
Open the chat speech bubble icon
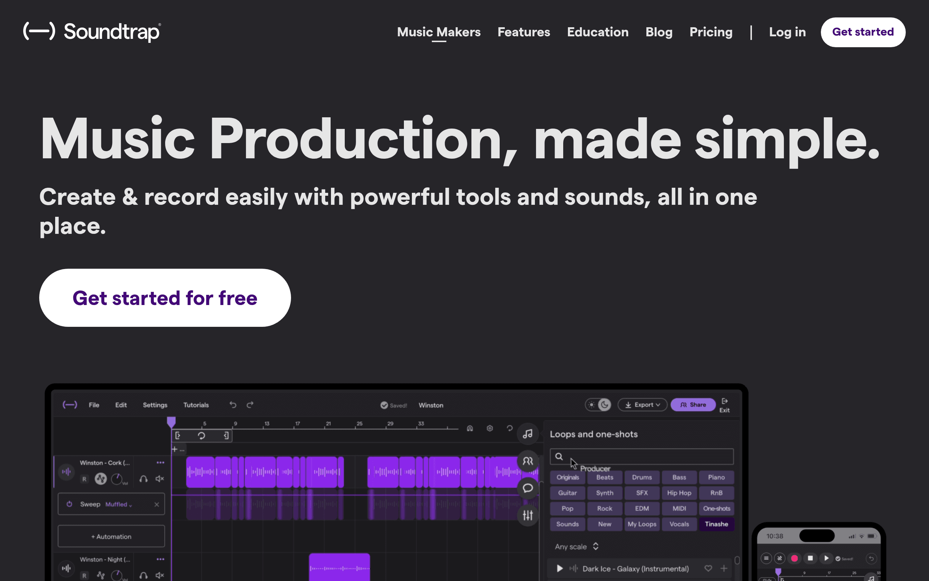[x=528, y=488]
